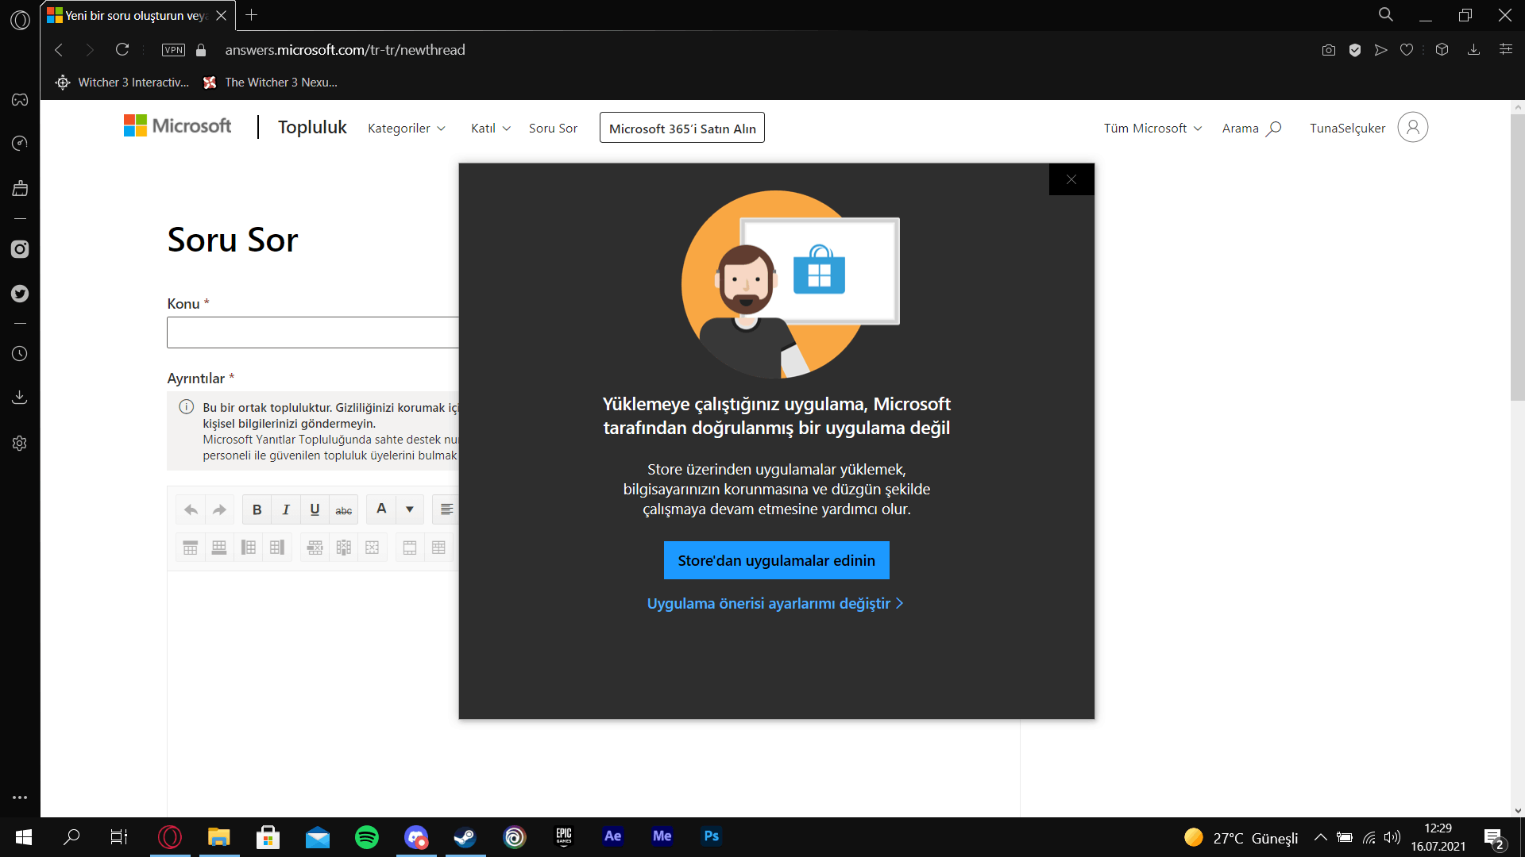Launch Spotify from the taskbar
Viewport: 1525px width, 857px height.
(x=367, y=837)
